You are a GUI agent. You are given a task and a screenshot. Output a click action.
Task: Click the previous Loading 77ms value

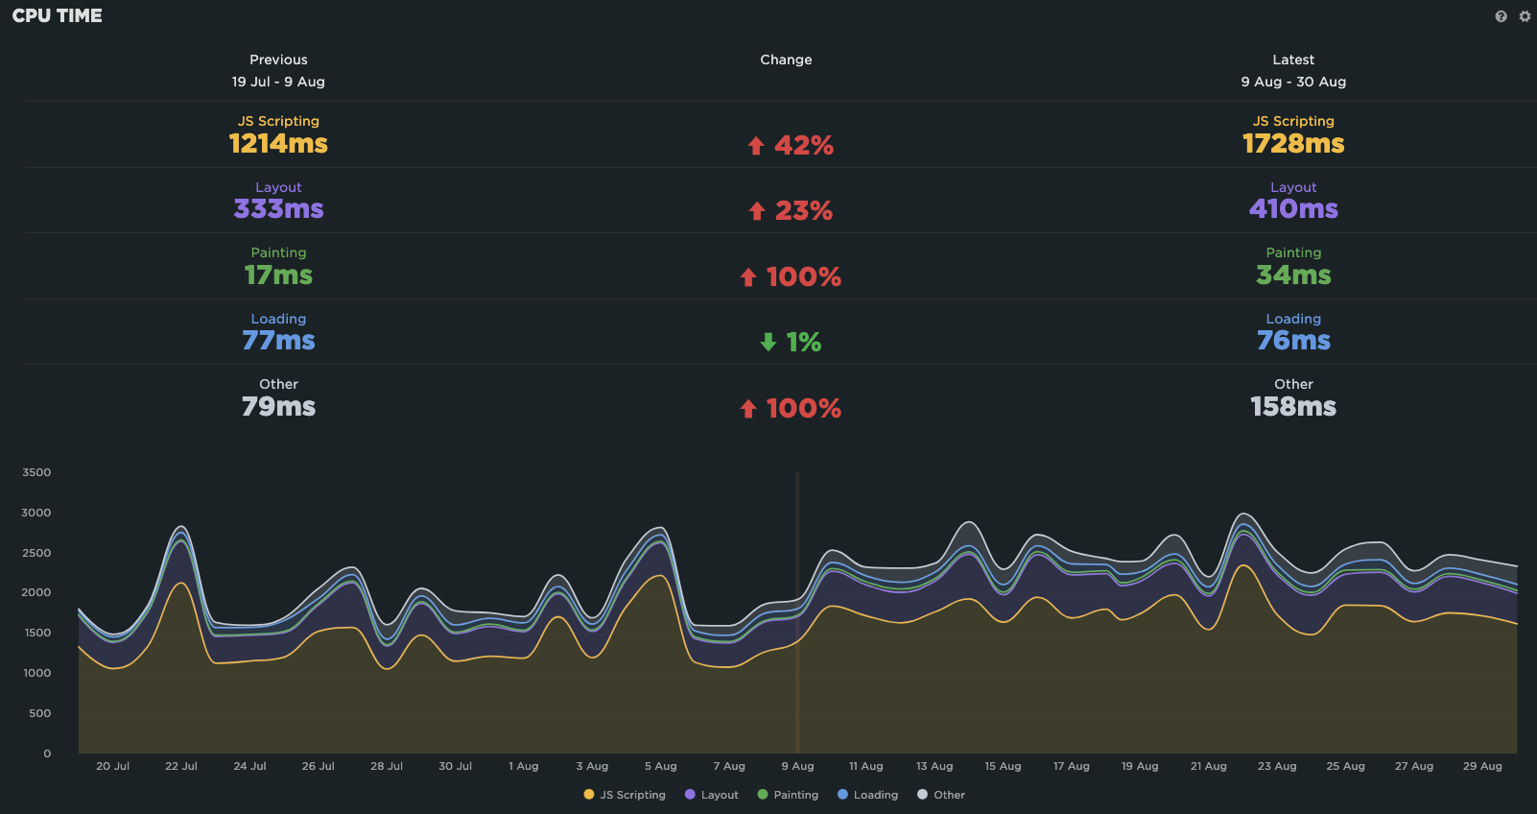tap(278, 341)
